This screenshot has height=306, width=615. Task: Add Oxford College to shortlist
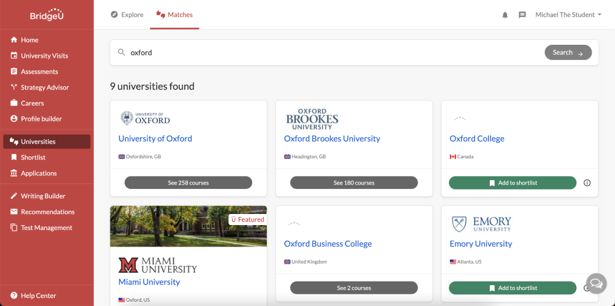click(x=512, y=183)
